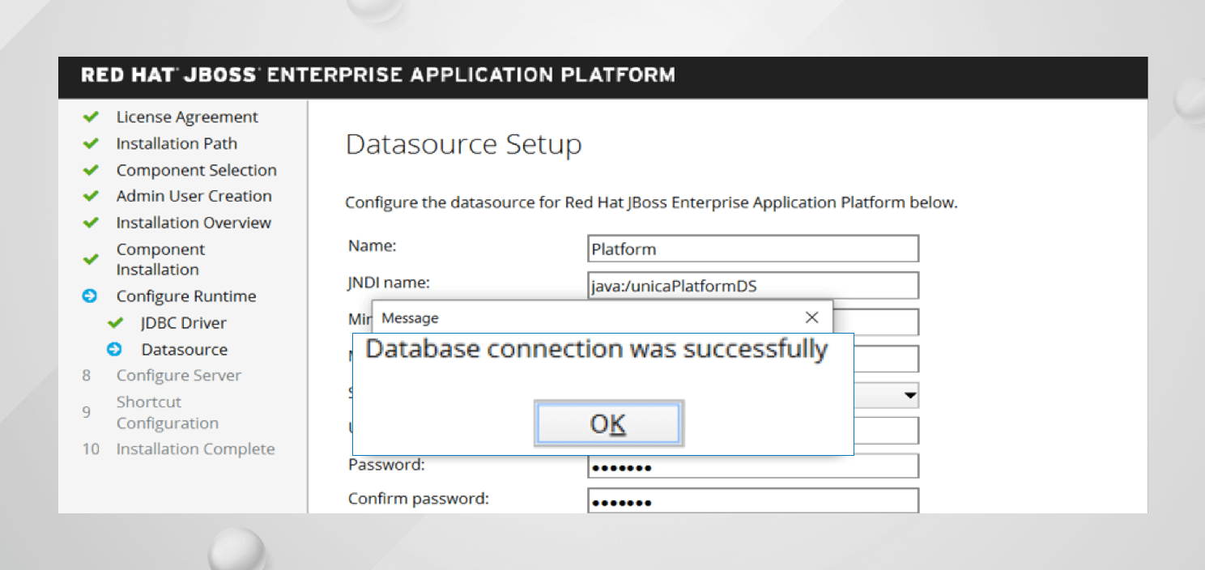Click the Datasource sub-step label
1205x570 pixels.
[184, 350]
